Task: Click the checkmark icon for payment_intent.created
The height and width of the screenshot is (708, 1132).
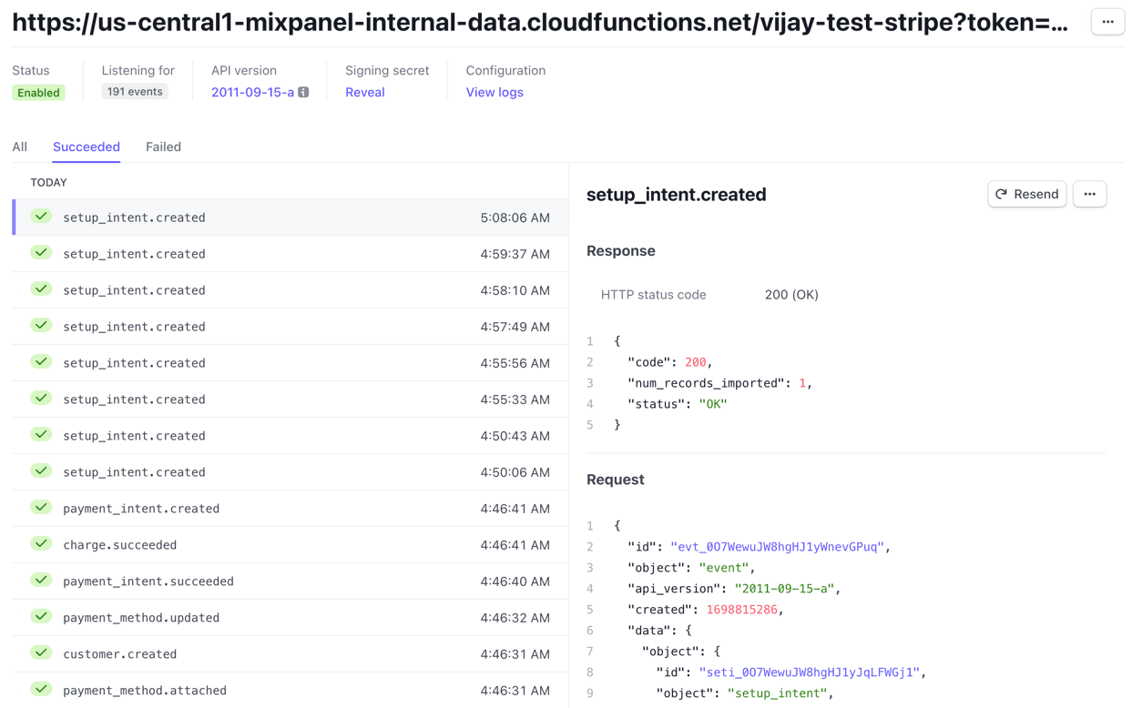Action: 41,508
